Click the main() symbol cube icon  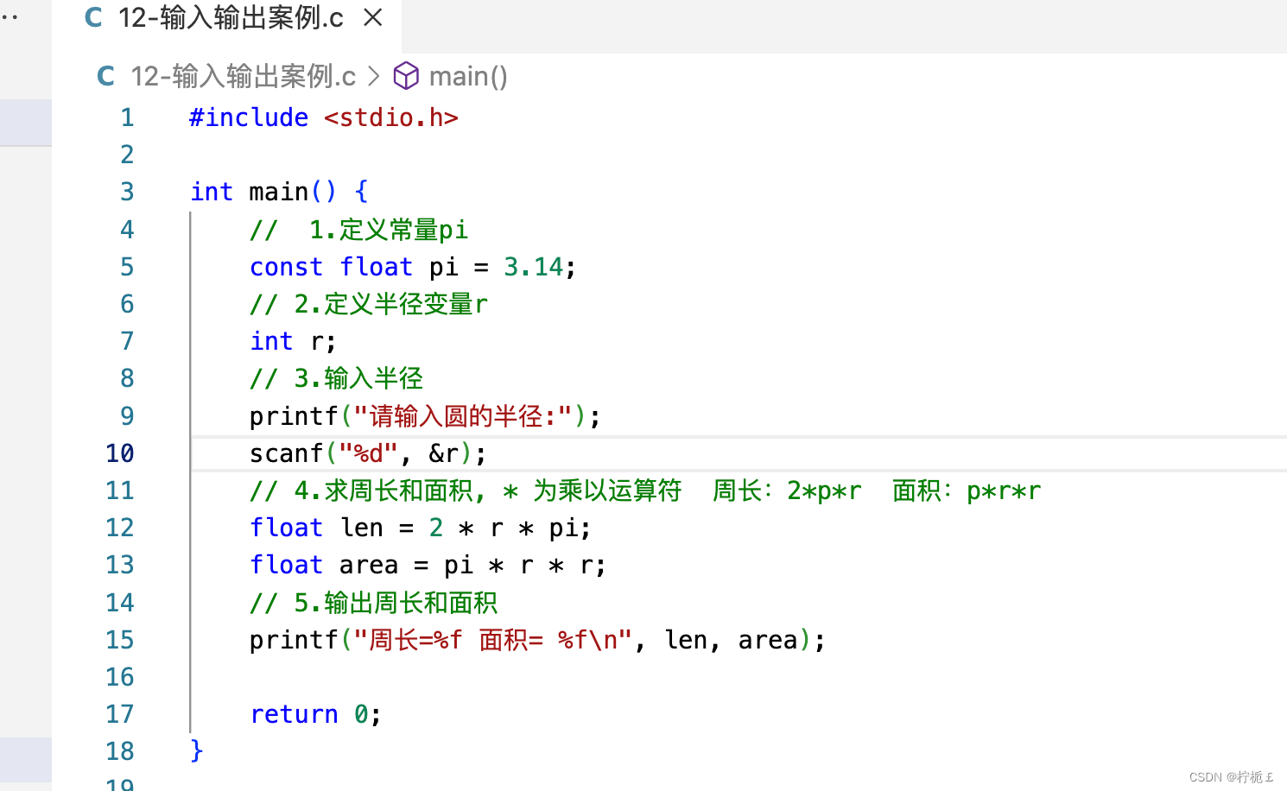pyautogui.click(x=406, y=76)
